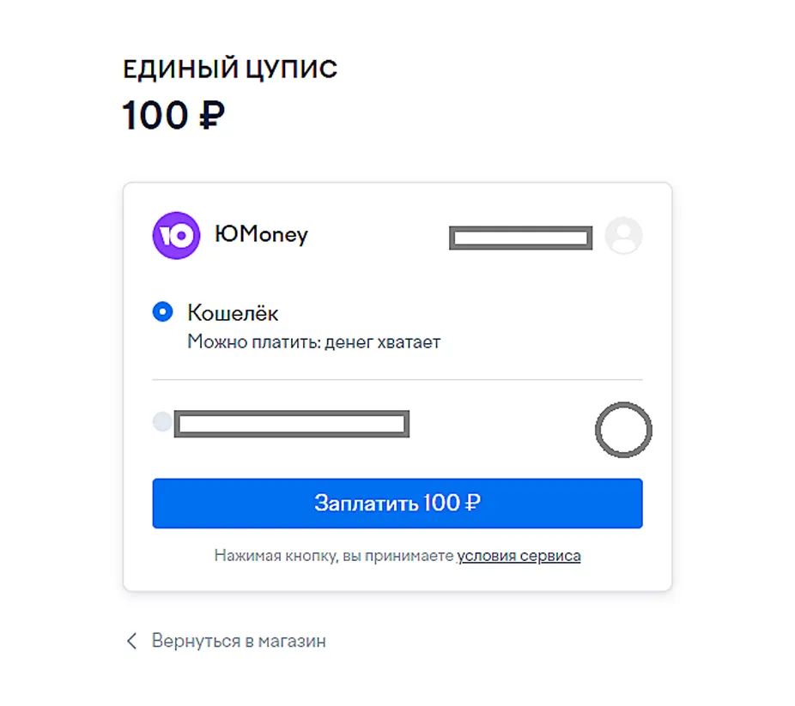Click the ЮMoney brand name text

pyautogui.click(x=261, y=234)
